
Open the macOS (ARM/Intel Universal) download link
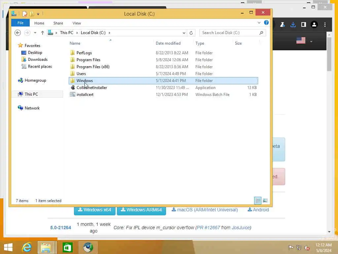[205, 210]
